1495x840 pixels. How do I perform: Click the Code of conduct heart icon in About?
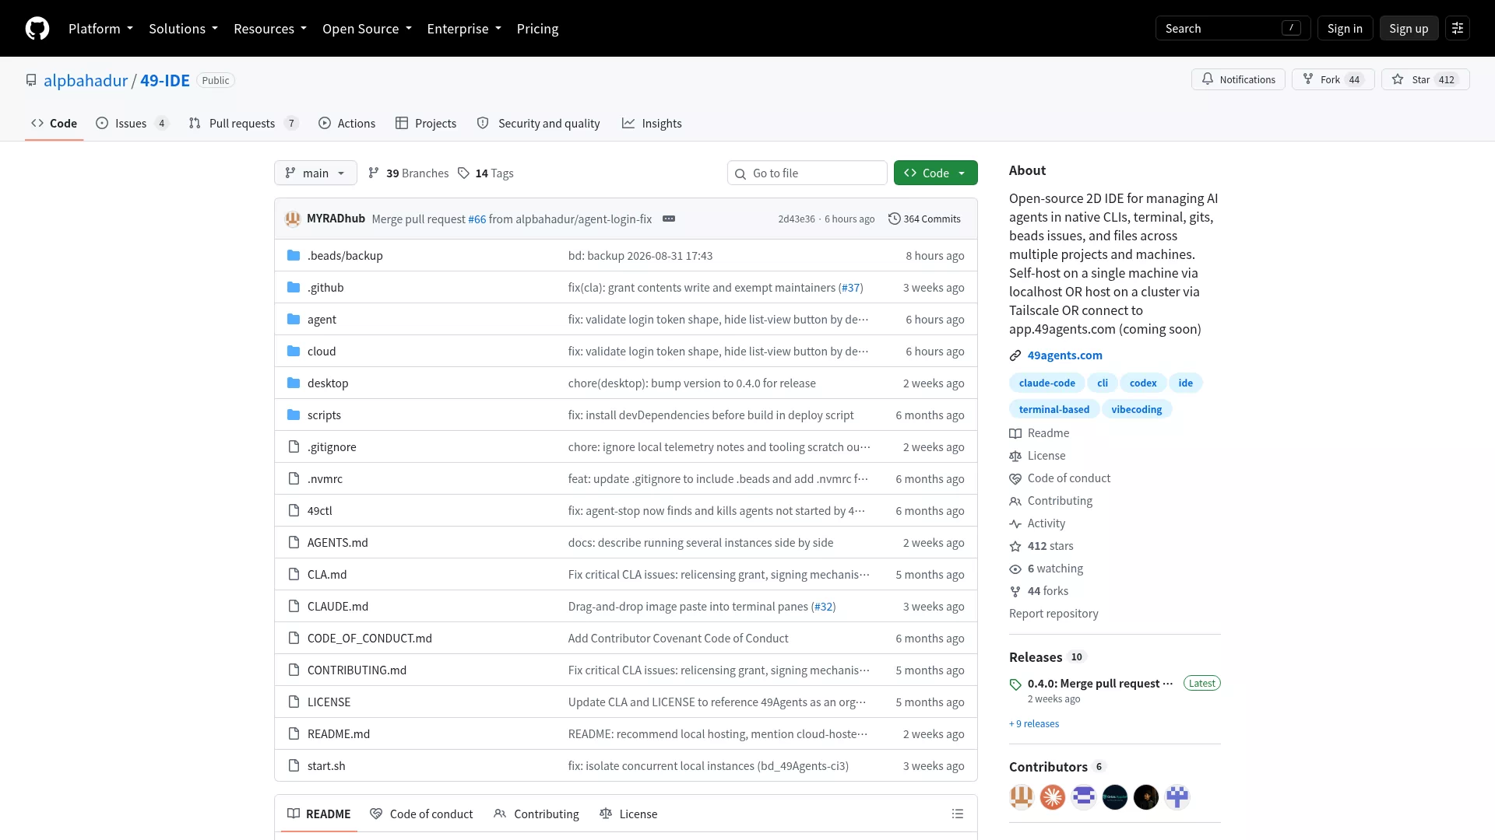[1015, 479]
